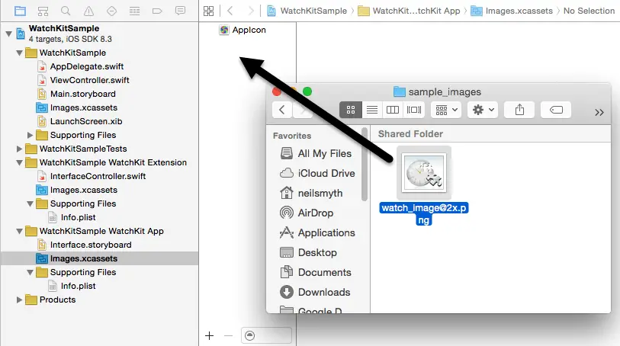The height and width of the screenshot is (346, 620).
Task: Switch Finder to column view
Action: click(x=393, y=110)
